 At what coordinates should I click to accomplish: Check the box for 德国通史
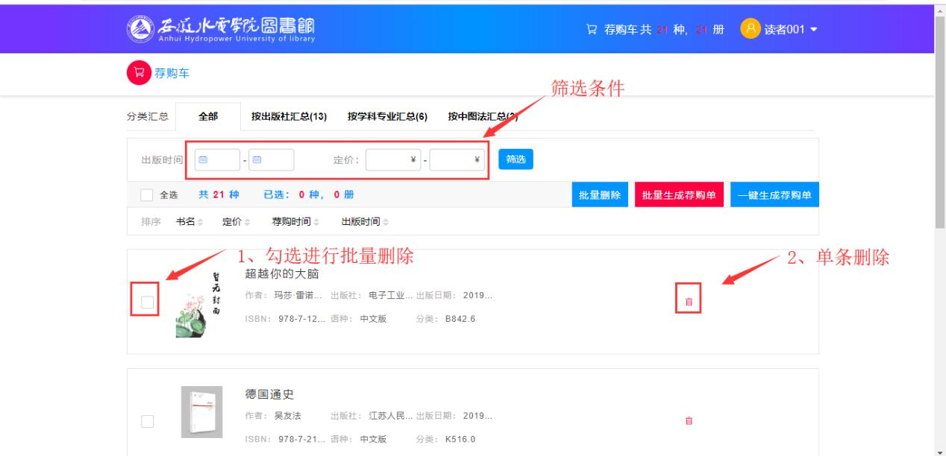click(x=147, y=421)
